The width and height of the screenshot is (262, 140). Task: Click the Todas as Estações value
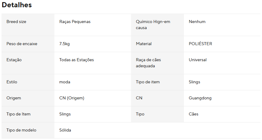77,60
